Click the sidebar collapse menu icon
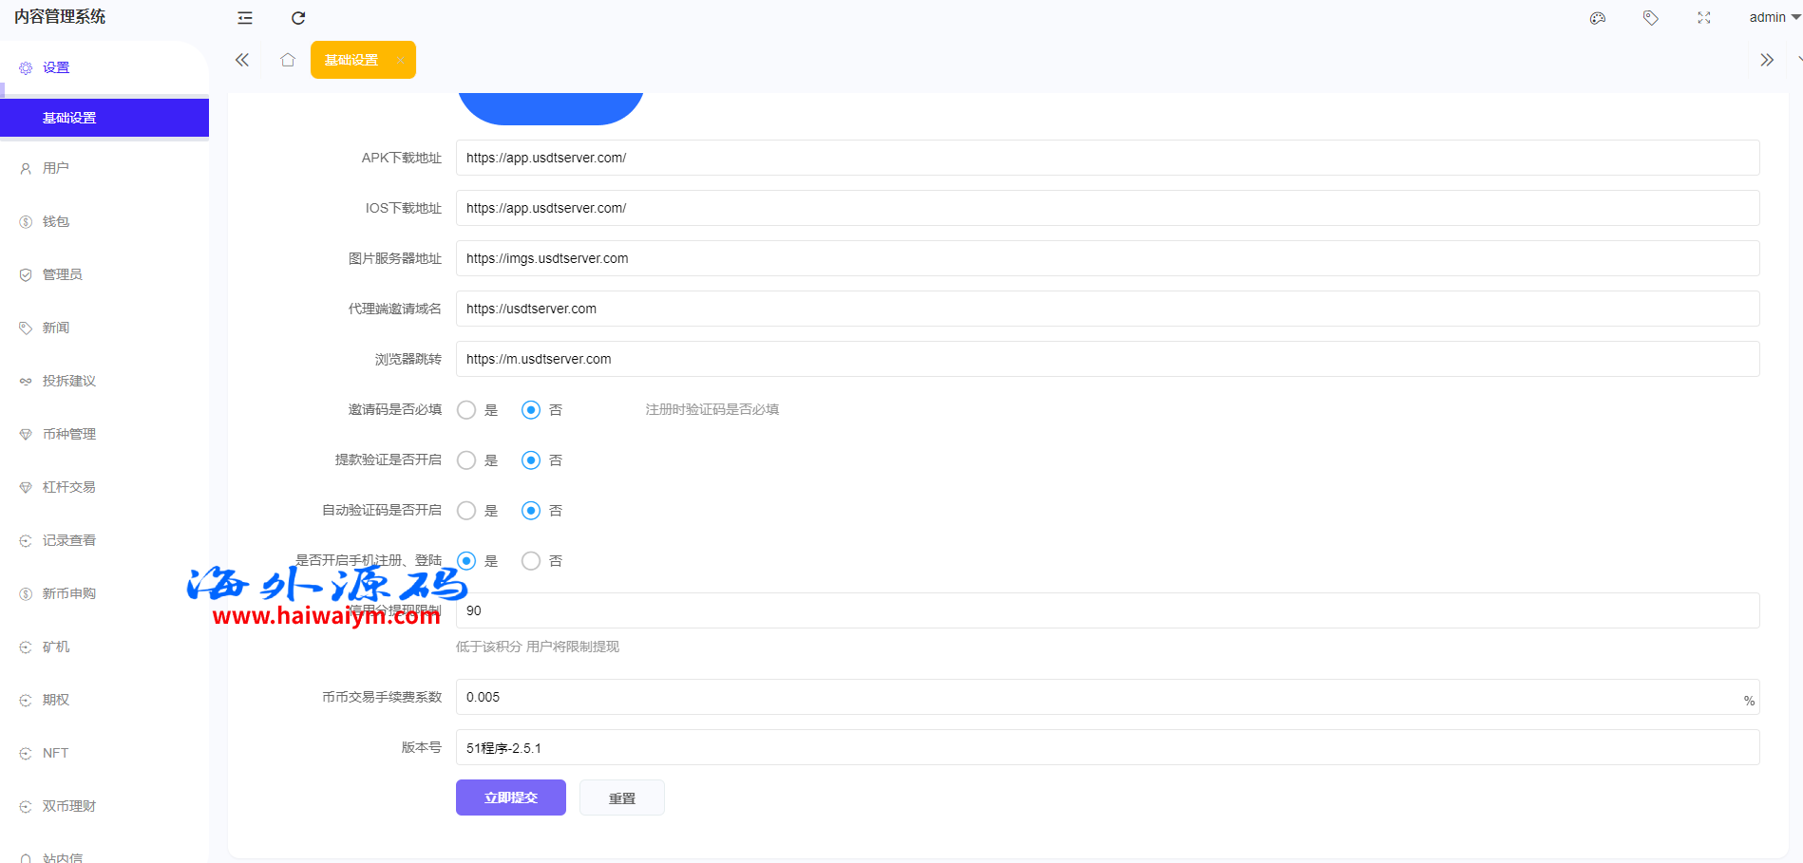Screen dimensions: 1803x863 (245, 18)
